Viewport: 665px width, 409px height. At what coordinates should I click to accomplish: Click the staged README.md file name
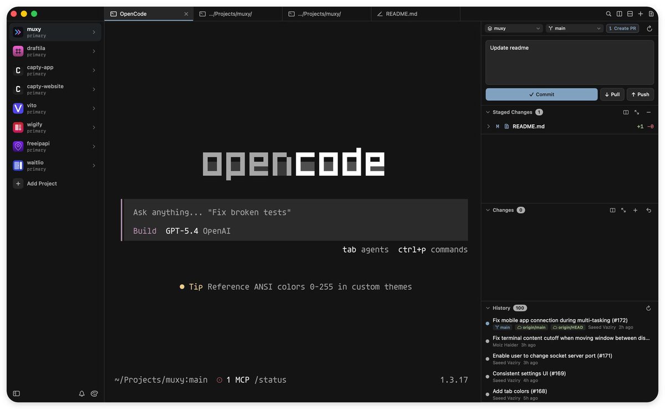pyautogui.click(x=529, y=126)
